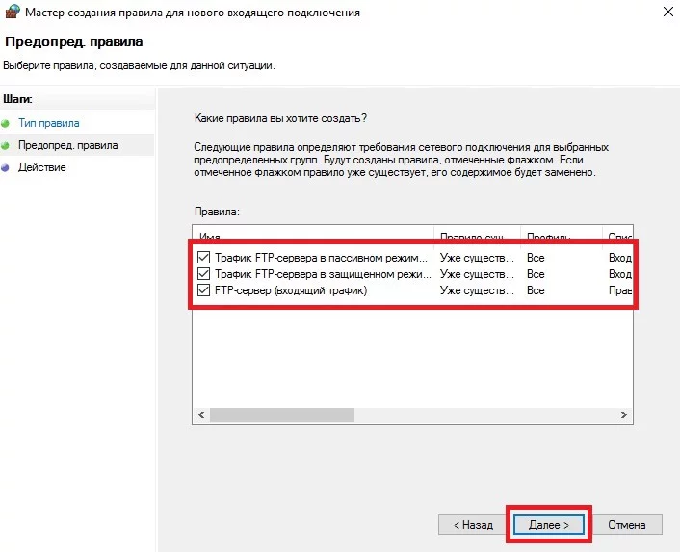Sort by Профиль column header
680x552 pixels.
pyautogui.click(x=562, y=236)
